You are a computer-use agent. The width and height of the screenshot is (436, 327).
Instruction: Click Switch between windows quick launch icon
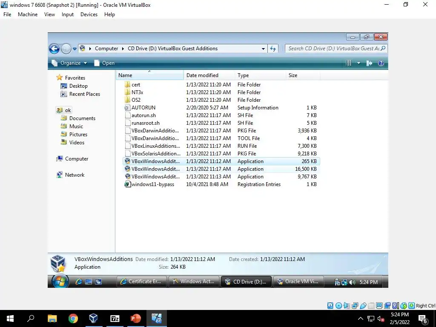click(x=98, y=282)
